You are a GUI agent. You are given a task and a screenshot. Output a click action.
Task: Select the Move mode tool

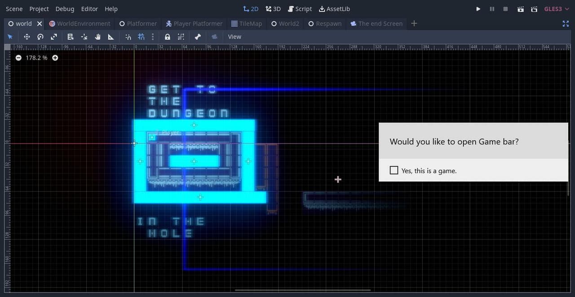tap(27, 37)
